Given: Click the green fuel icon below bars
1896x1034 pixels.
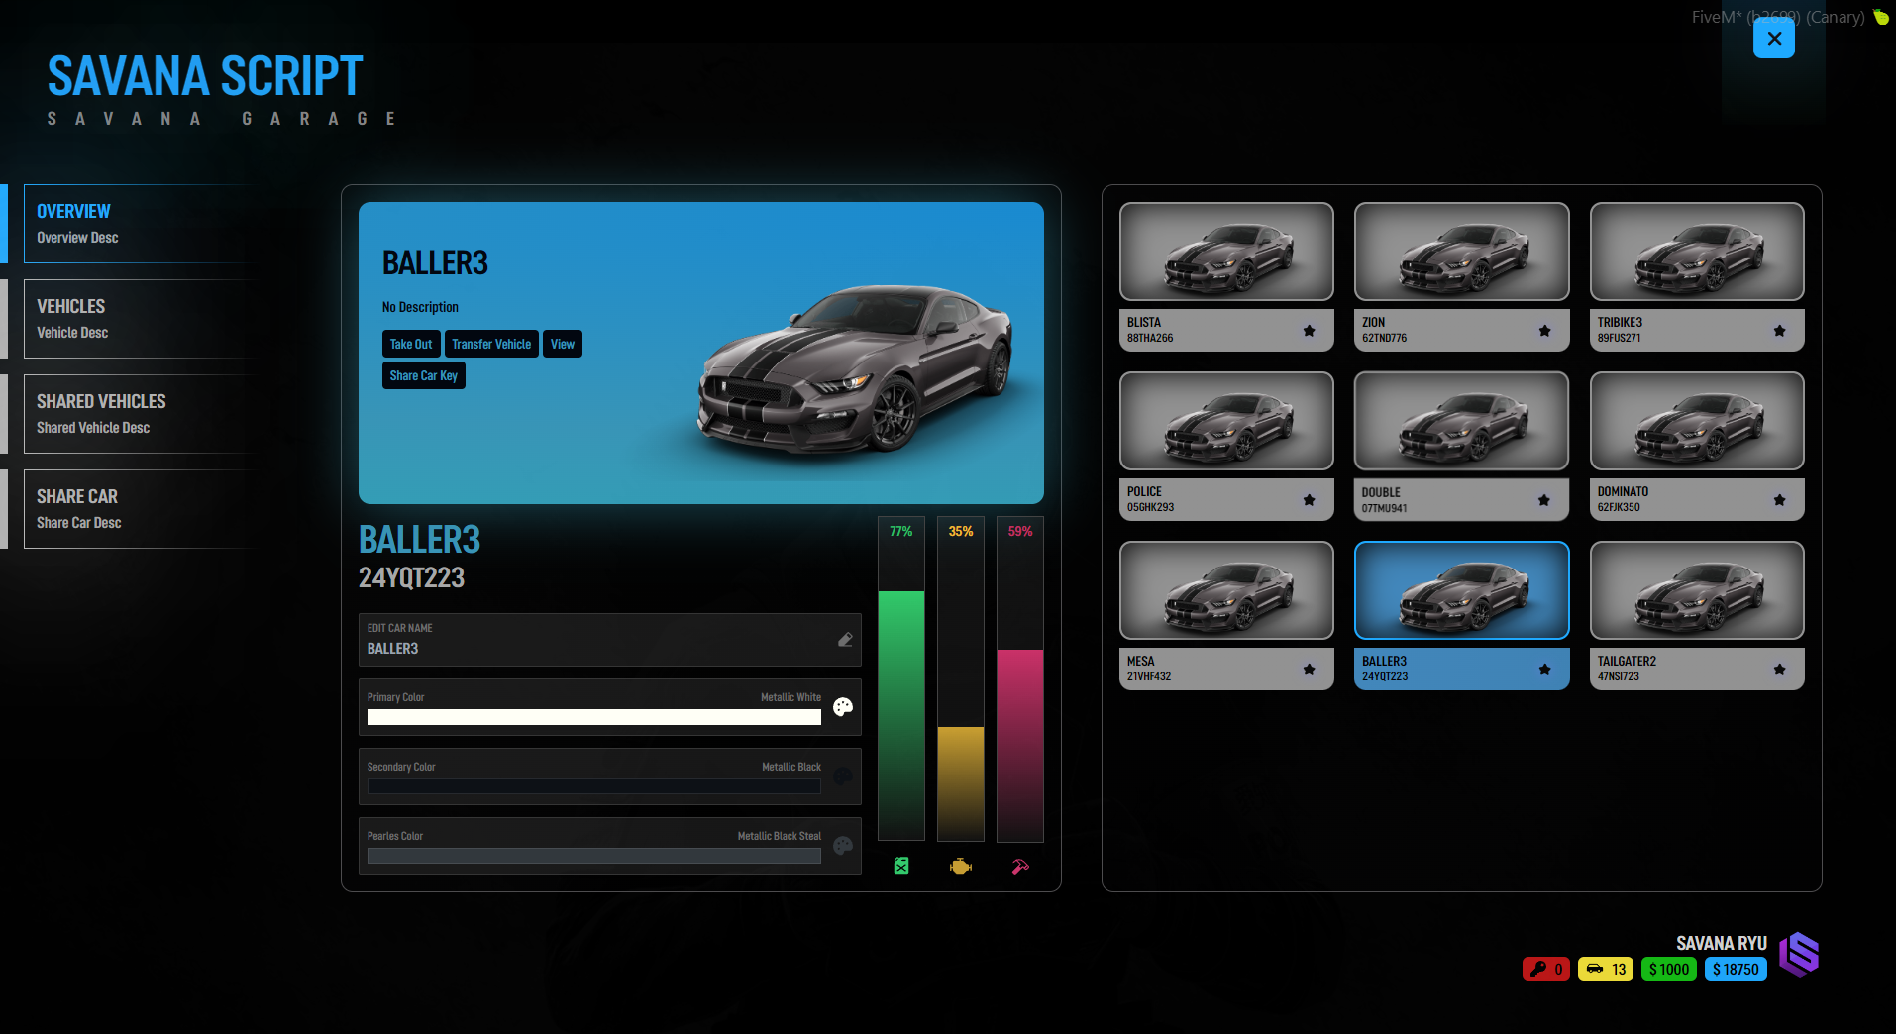Looking at the screenshot, I should [x=901, y=866].
